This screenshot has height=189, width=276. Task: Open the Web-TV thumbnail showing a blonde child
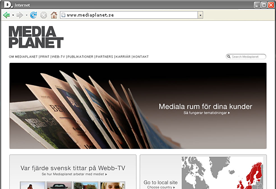[x=112, y=185]
